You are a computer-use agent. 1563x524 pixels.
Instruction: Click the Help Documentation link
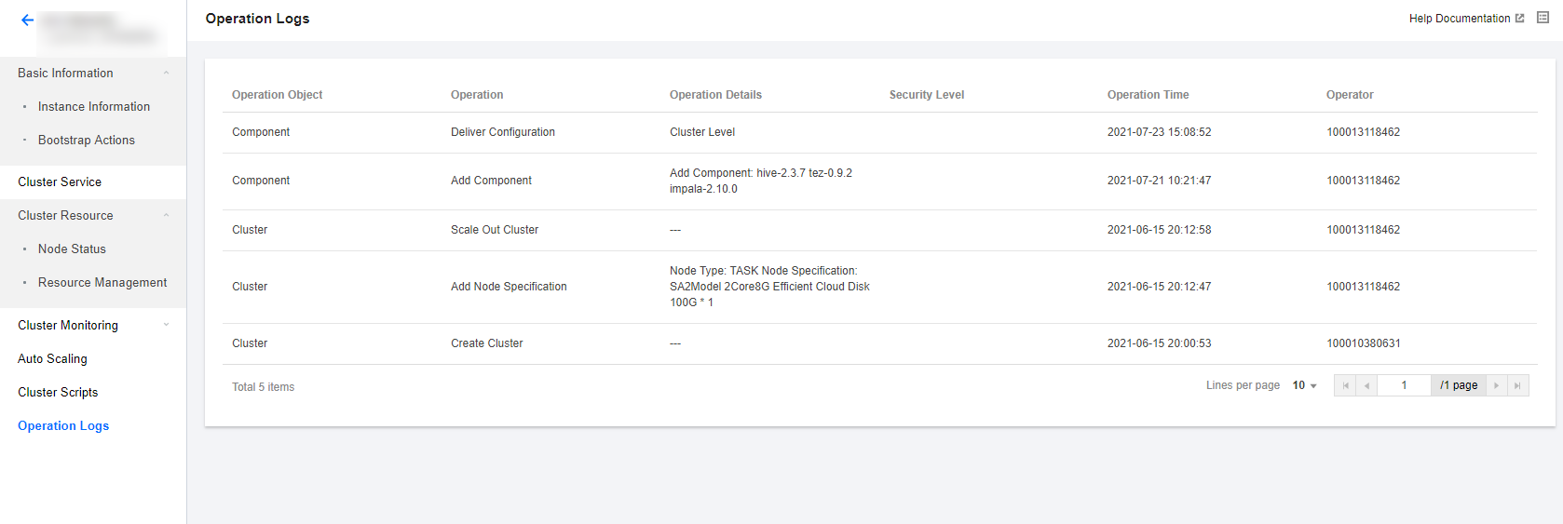pyautogui.click(x=1459, y=19)
